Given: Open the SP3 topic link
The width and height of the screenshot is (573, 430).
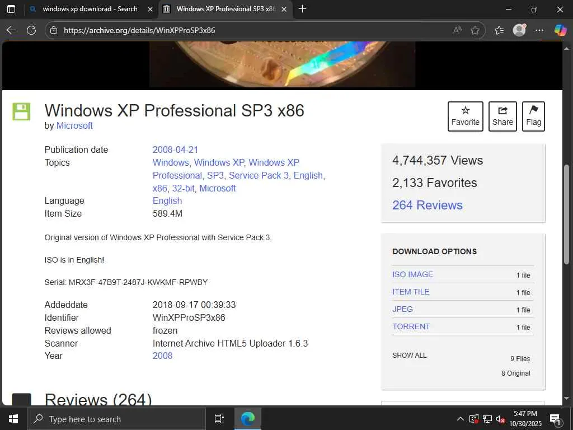Looking at the screenshot, I should click(215, 175).
